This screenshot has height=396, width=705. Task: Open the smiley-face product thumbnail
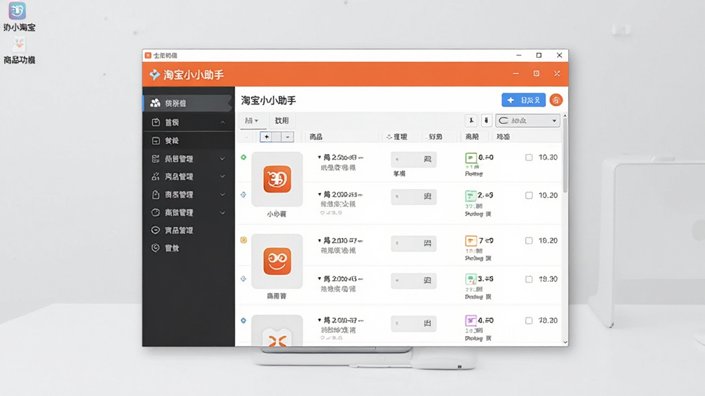(277, 261)
